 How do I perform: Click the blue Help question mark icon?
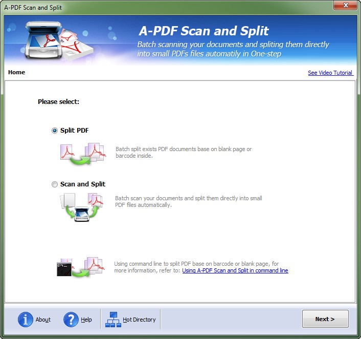click(71, 320)
